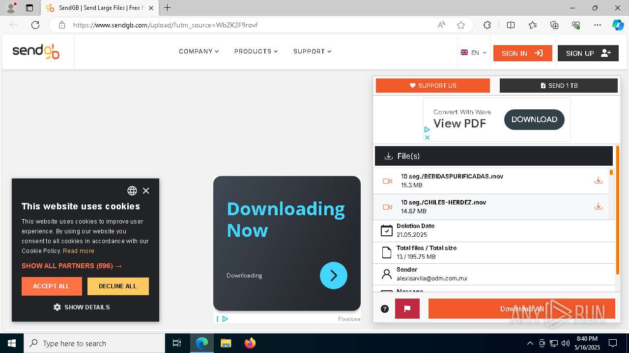Open the Favorites list

[x=533, y=25]
